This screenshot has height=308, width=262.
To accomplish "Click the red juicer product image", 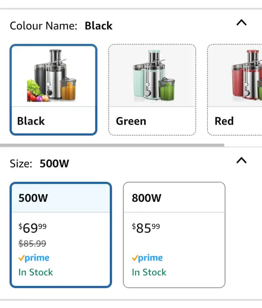I will click(x=247, y=75).
